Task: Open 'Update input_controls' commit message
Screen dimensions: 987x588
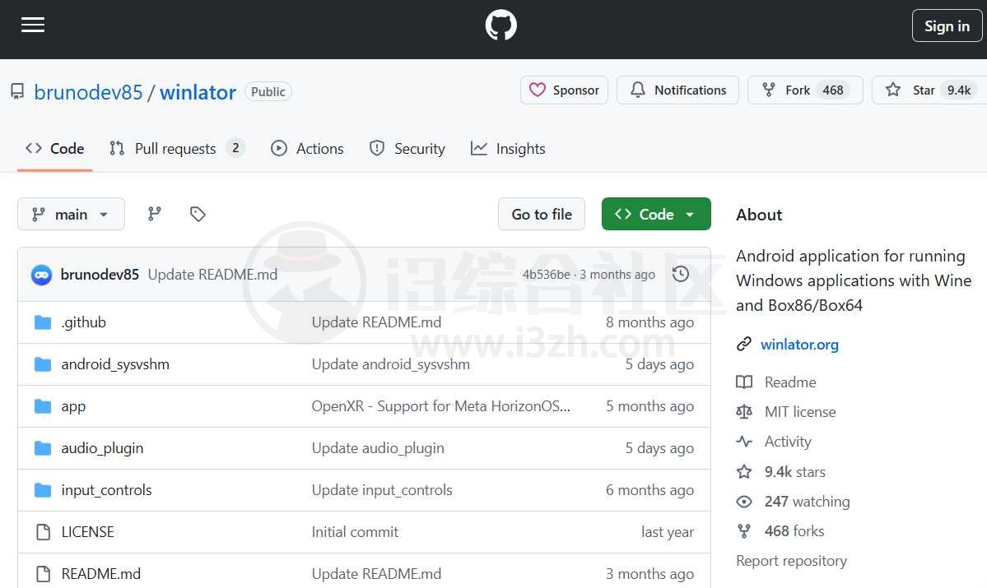Action: [382, 490]
